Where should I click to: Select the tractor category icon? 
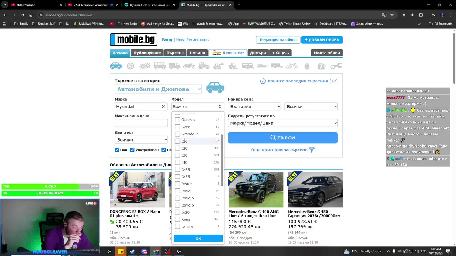tap(204, 66)
